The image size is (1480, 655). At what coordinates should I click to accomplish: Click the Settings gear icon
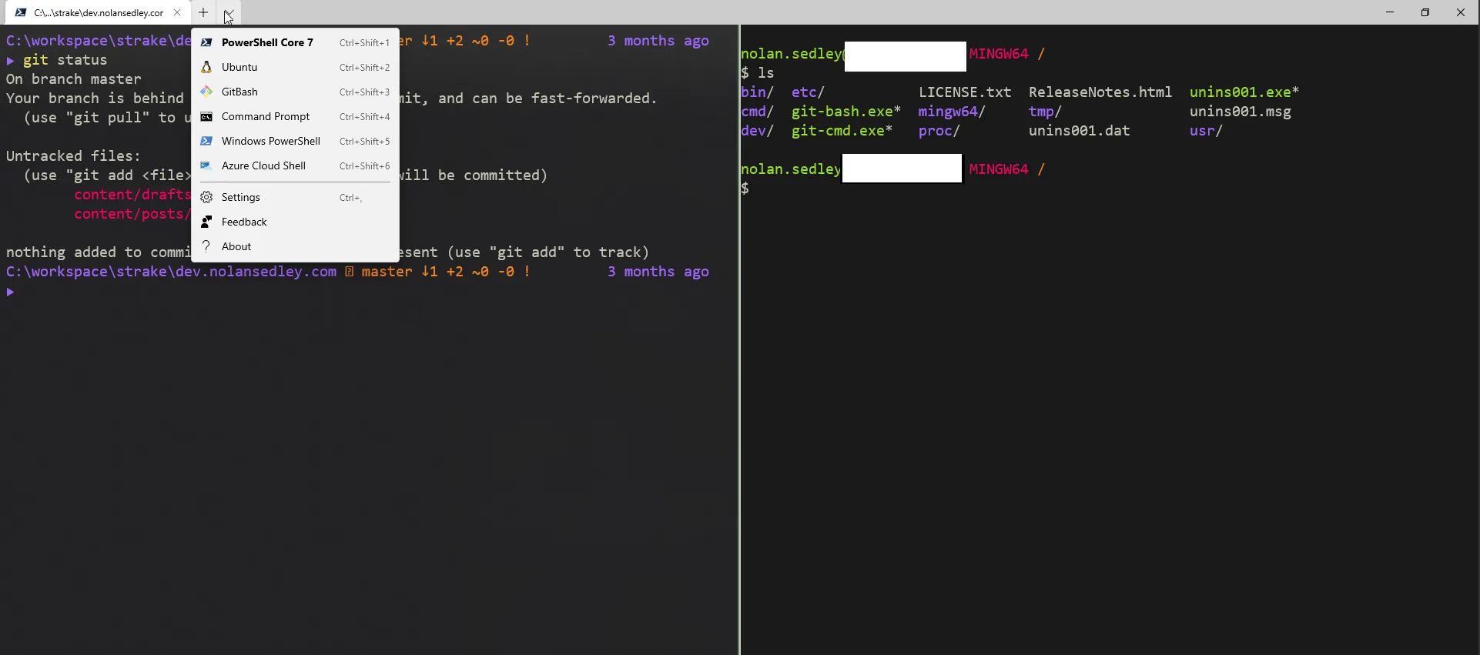pos(206,197)
